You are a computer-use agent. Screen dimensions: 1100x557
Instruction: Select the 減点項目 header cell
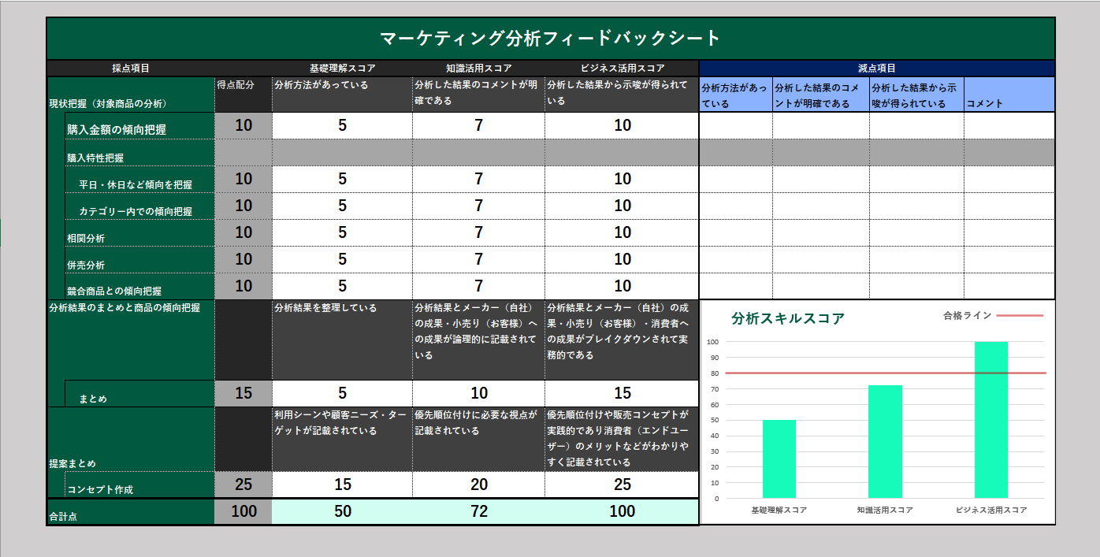pyautogui.click(x=876, y=69)
